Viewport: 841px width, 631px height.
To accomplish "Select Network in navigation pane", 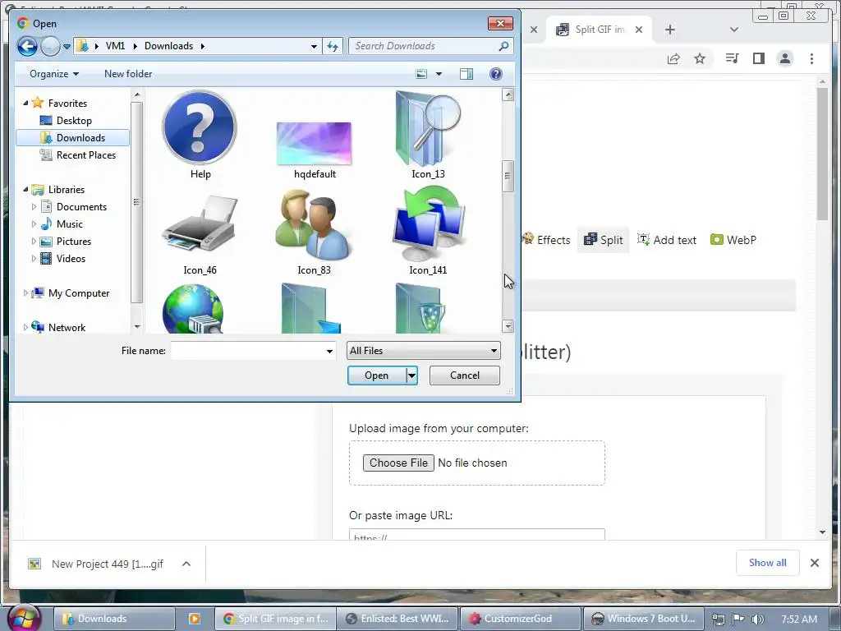I will (67, 327).
